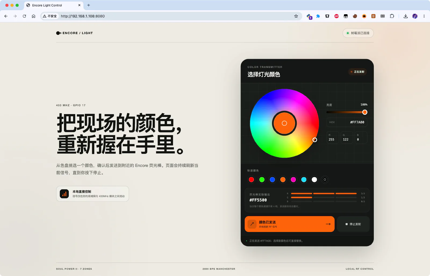Reload the Encore Light Control page
The height and width of the screenshot is (276, 430).
point(24,16)
